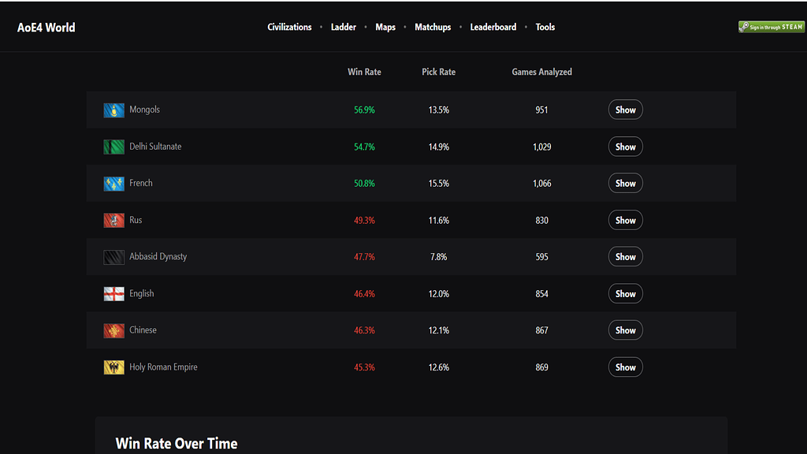The height and width of the screenshot is (454, 807).
Task: Click the 1,029 games analyzed value
Action: (542, 147)
